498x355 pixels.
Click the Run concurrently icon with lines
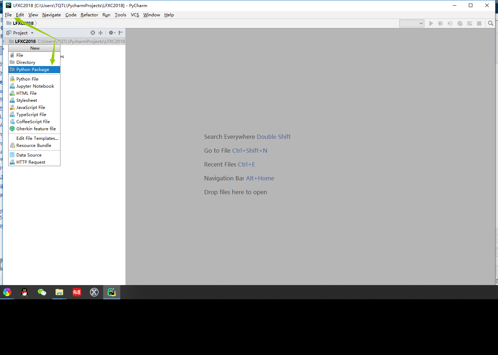470,23
